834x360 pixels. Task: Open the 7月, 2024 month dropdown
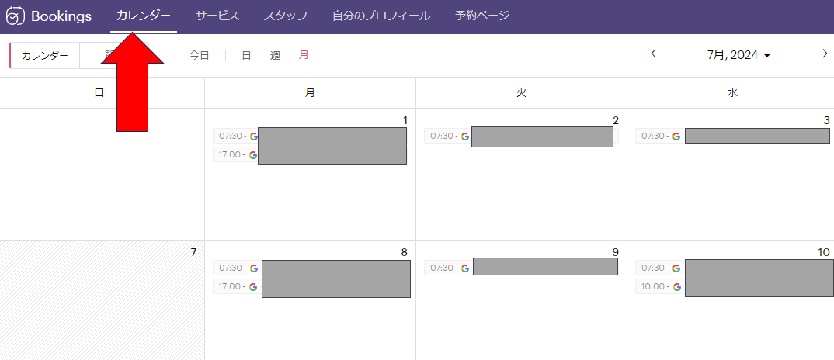click(738, 55)
